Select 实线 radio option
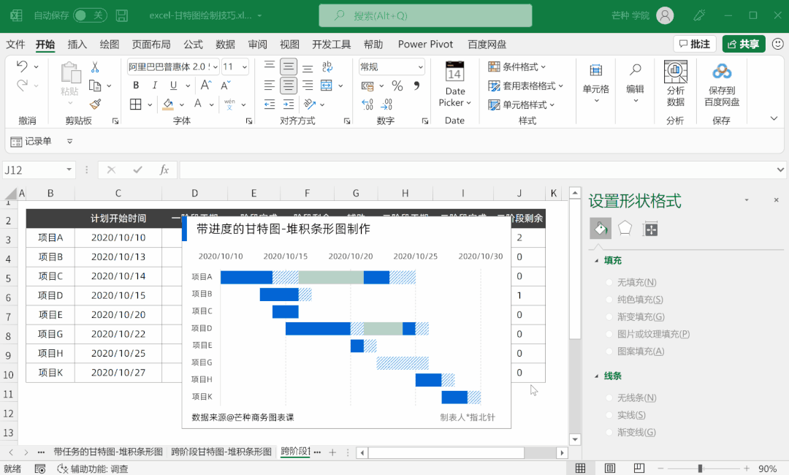789x475 pixels. coord(609,415)
